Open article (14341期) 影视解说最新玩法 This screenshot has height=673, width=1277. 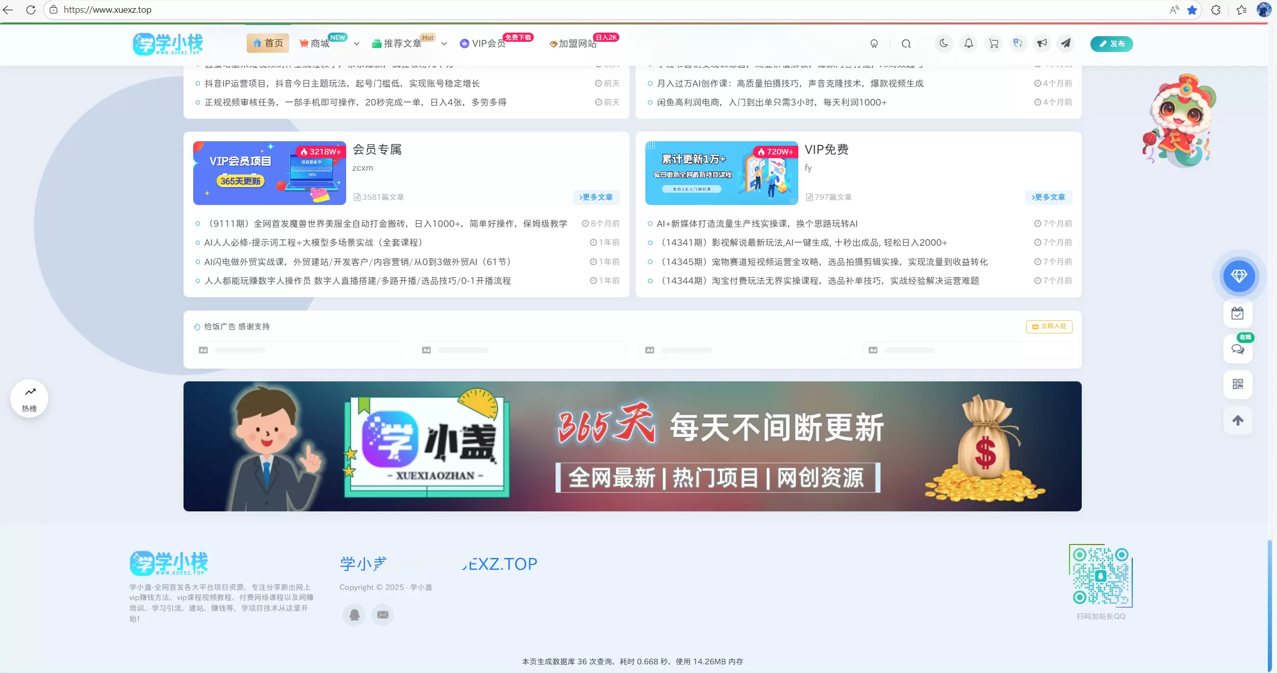(x=802, y=242)
